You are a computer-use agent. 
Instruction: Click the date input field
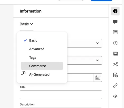[80, 78]
